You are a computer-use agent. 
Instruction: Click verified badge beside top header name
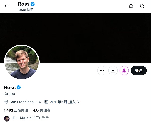point(33,4)
